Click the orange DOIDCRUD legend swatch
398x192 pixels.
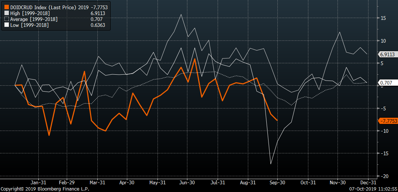(x=7, y=7)
